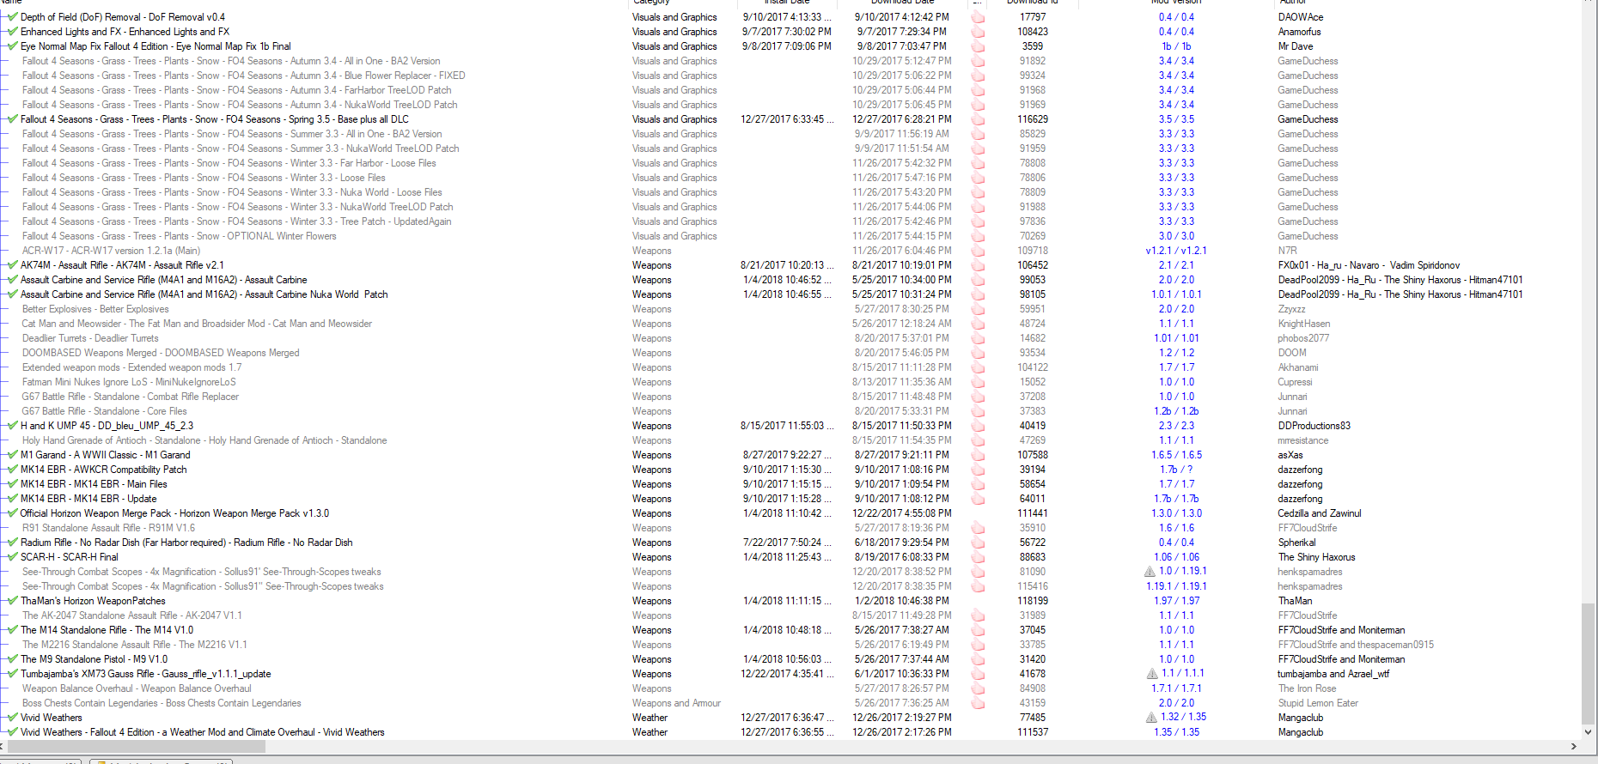Endorse the AK-2047 Standalone Assault Rifle
The width and height of the screenshot is (1598, 764).
pos(978,615)
